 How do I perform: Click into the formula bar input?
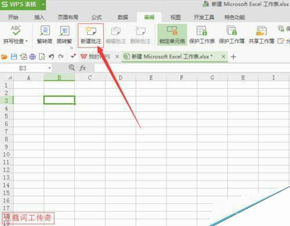click(192, 68)
